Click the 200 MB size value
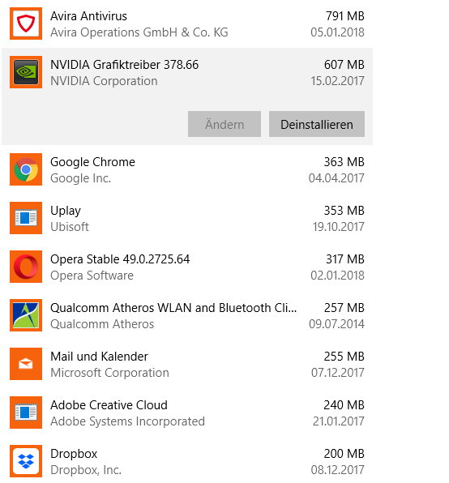The width and height of the screenshot is (449, 483). 344,454
